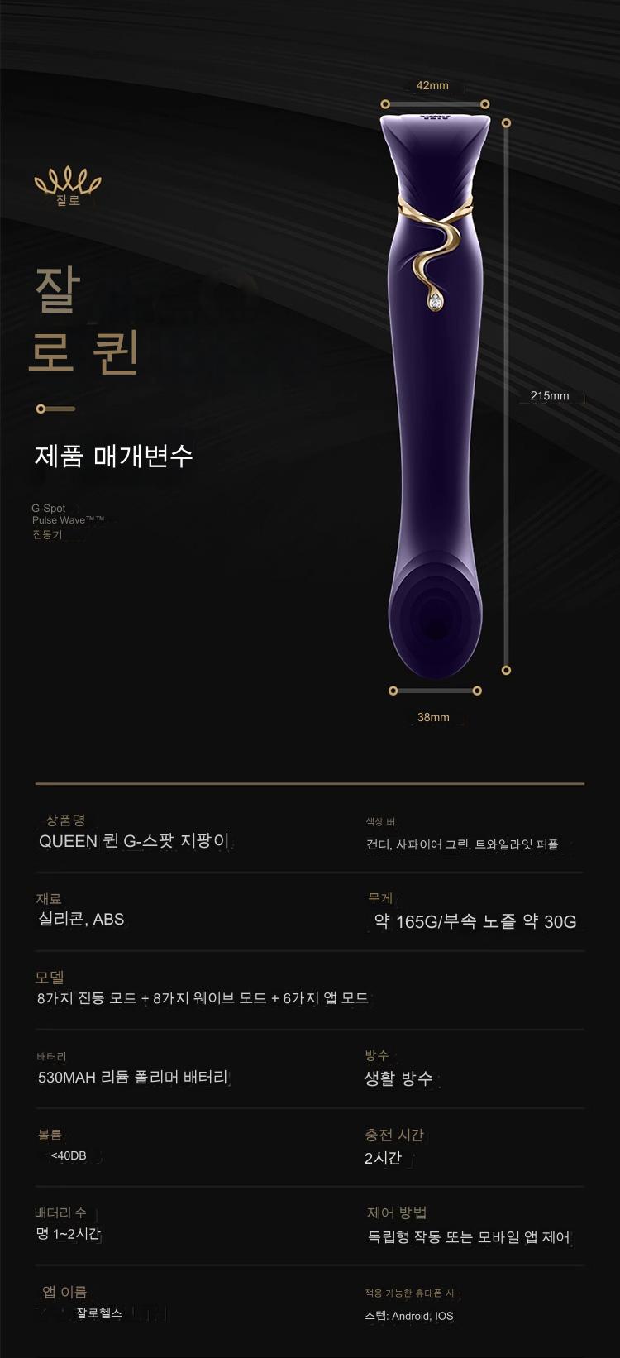Image resolution: width=620 pixels, height=1358 pixels.
Task: Click the crystal gem on the device
Action: click(x=436, y=303)
